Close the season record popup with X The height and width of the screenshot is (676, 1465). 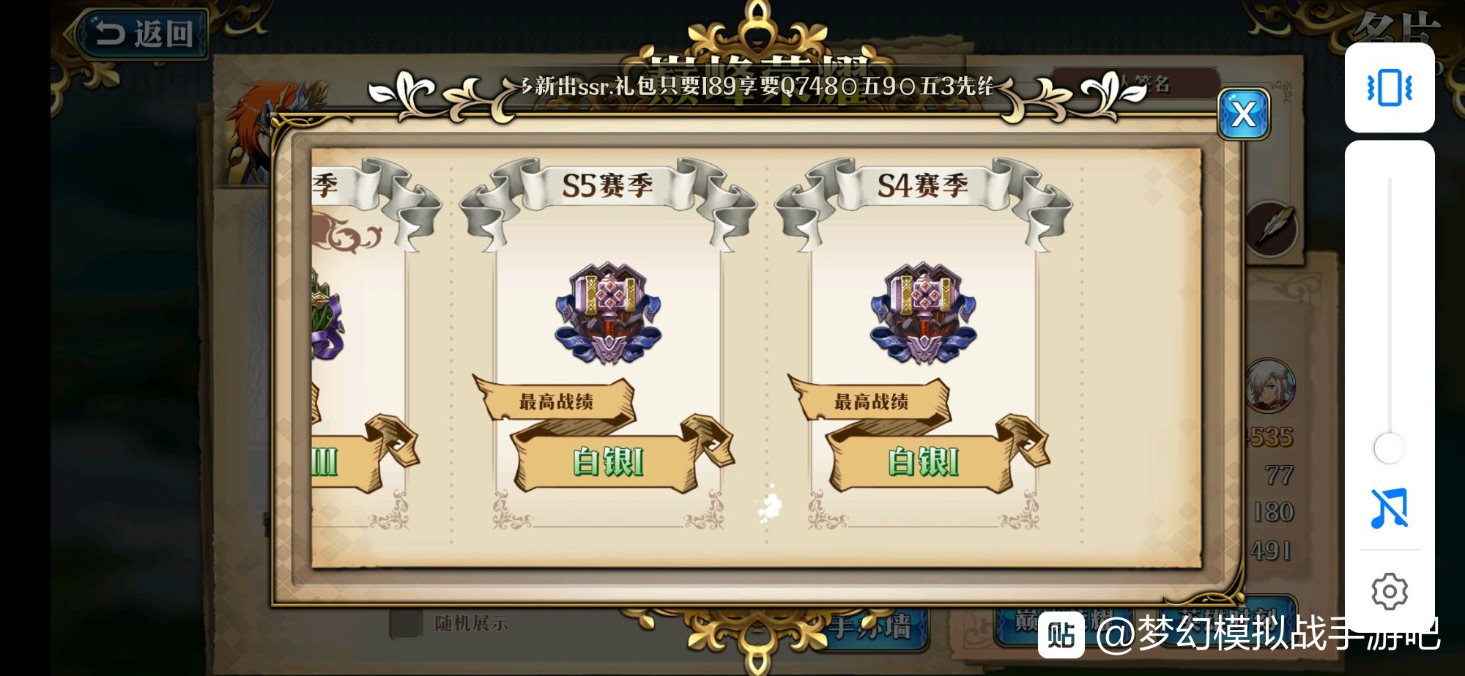tap(1243, 114)
